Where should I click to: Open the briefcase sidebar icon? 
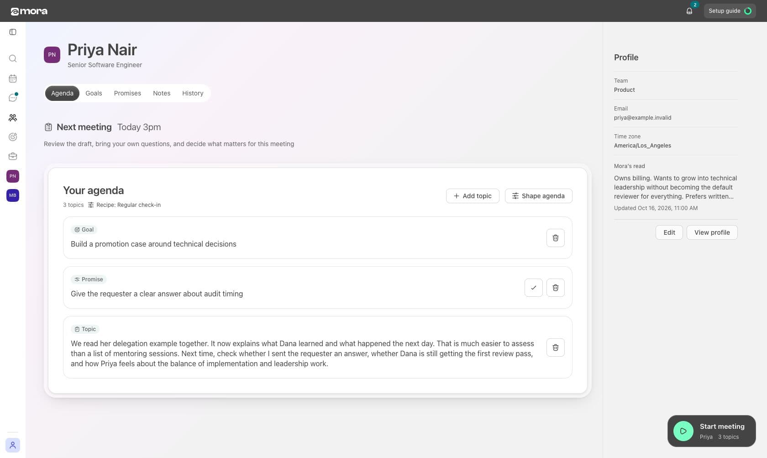point(13,156)
